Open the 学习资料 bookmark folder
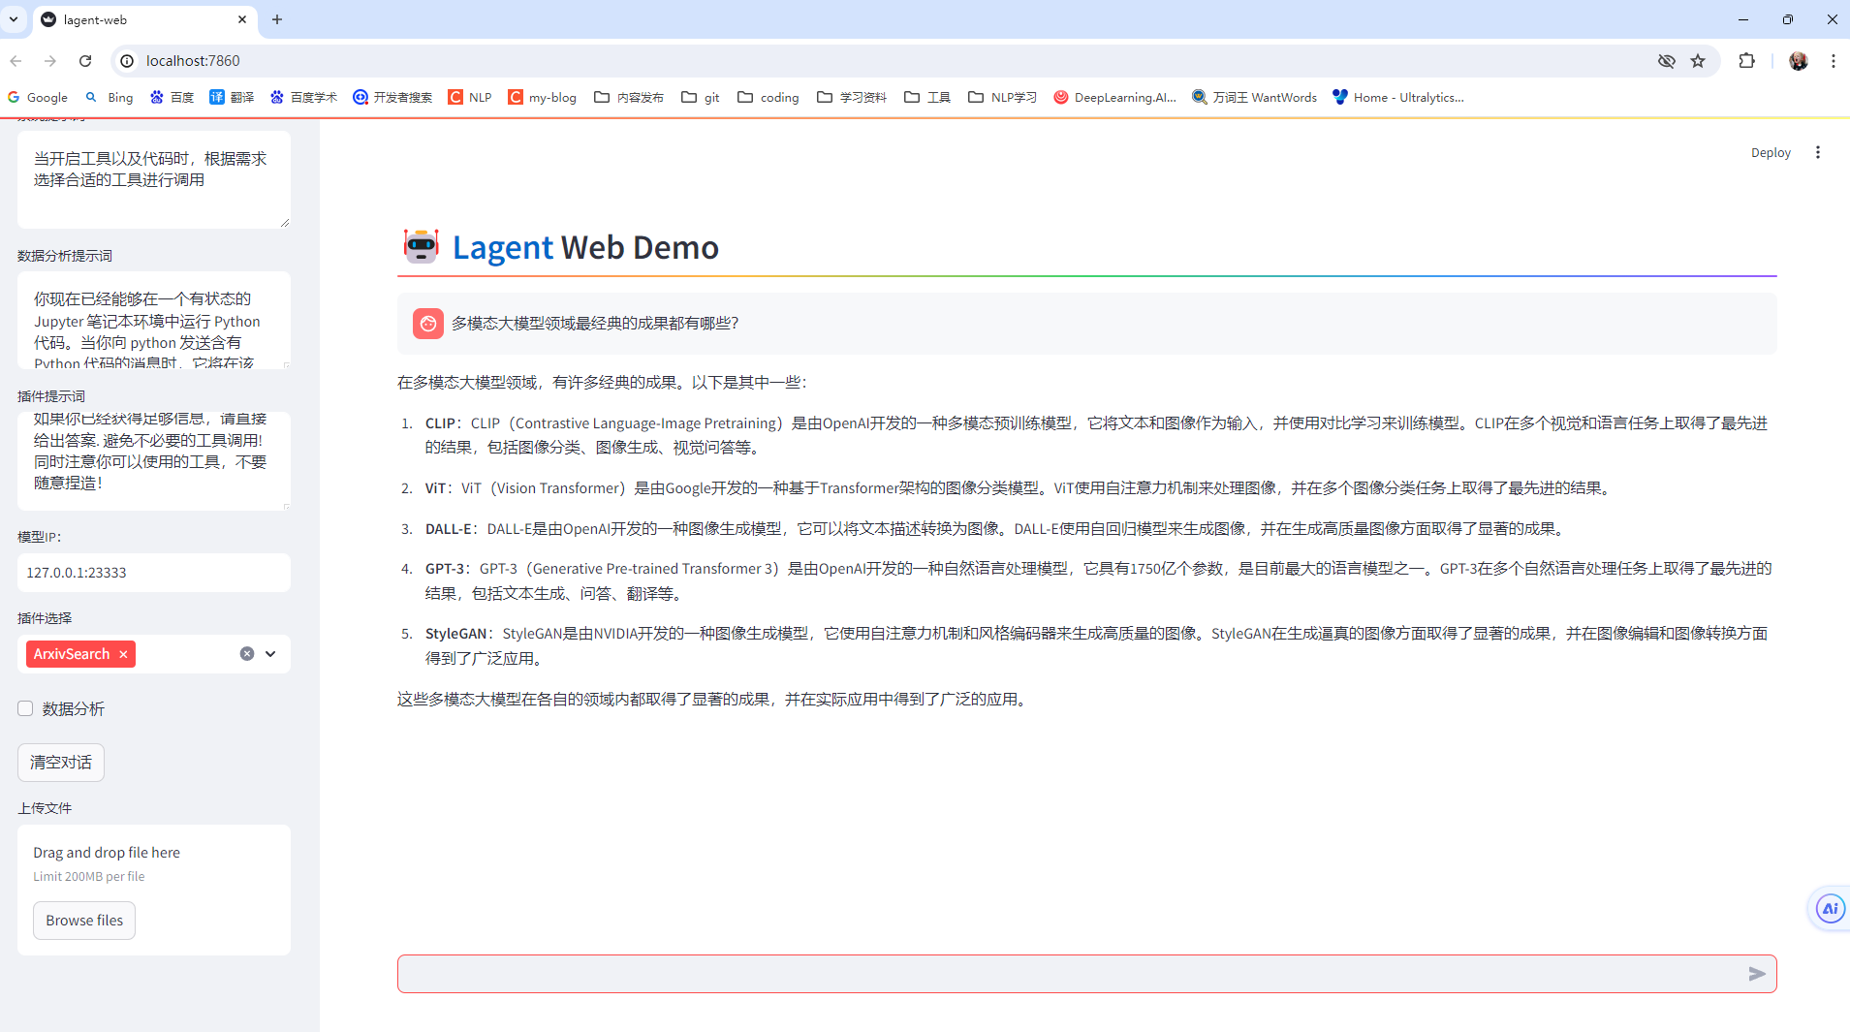The width and height of the screenshot is (1850, 1032). coord(852,98)
